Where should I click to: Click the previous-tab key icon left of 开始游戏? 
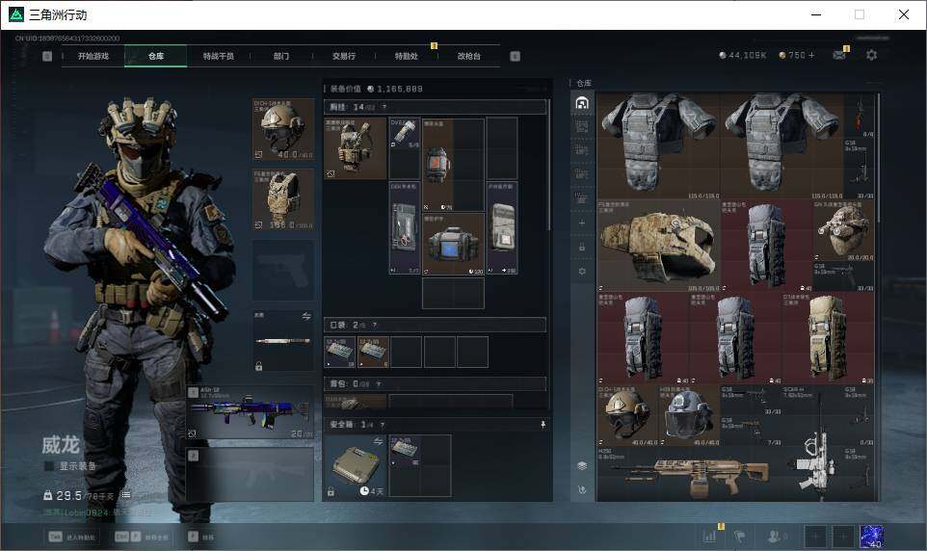[47, 56]
